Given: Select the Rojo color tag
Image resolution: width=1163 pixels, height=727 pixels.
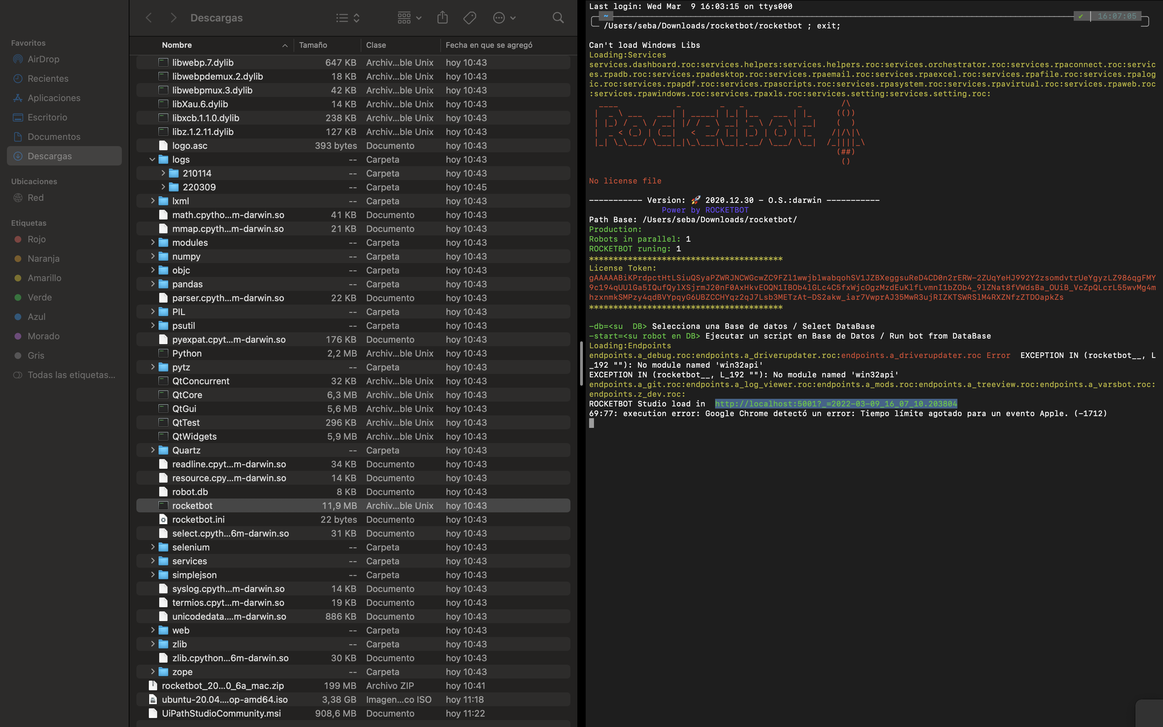Looking at the screenshot, I should click(x=37, y=240).
